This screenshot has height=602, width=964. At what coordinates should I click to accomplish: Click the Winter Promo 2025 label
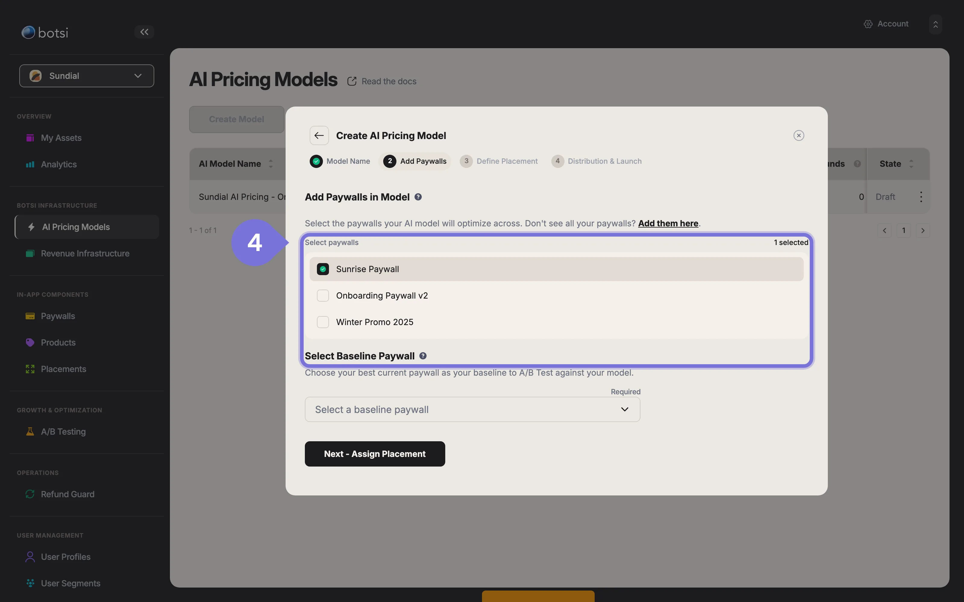point(374,322)
